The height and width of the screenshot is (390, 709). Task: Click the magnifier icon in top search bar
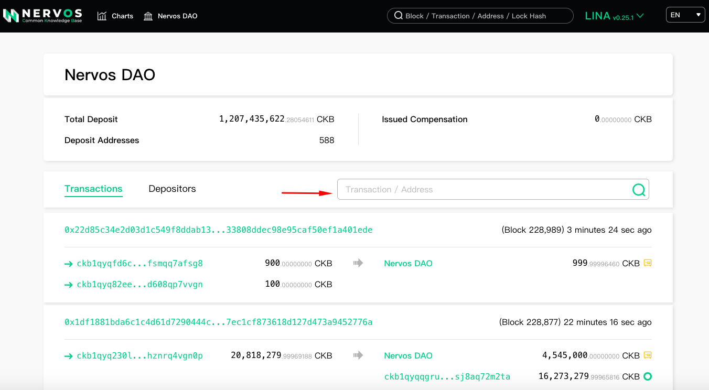click(399, 16)
